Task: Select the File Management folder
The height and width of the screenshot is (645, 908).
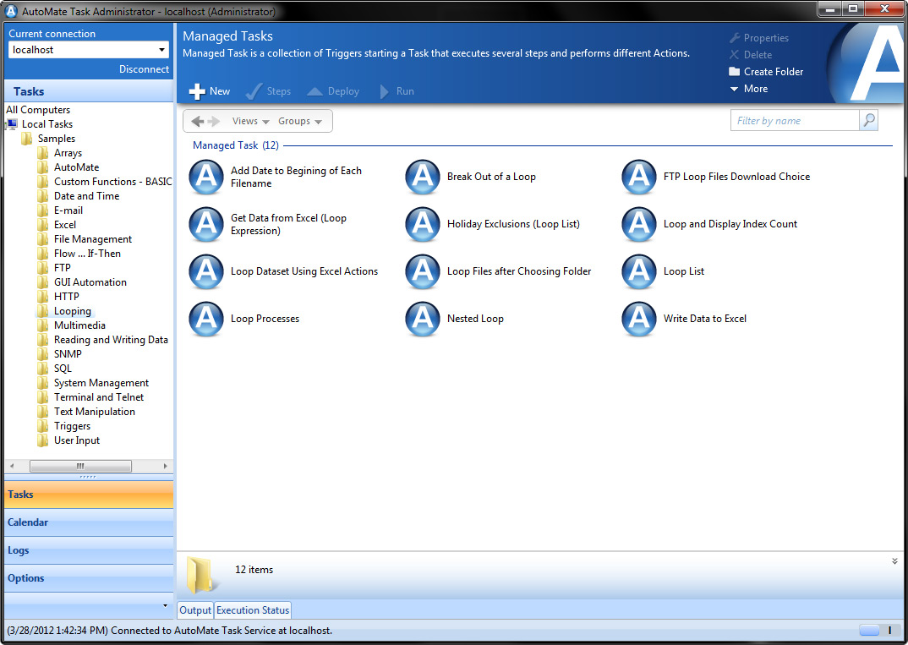Action: point(93,239)
